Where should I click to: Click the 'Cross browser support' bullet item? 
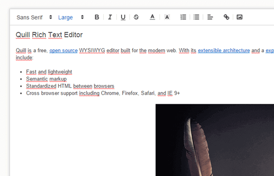103,93
